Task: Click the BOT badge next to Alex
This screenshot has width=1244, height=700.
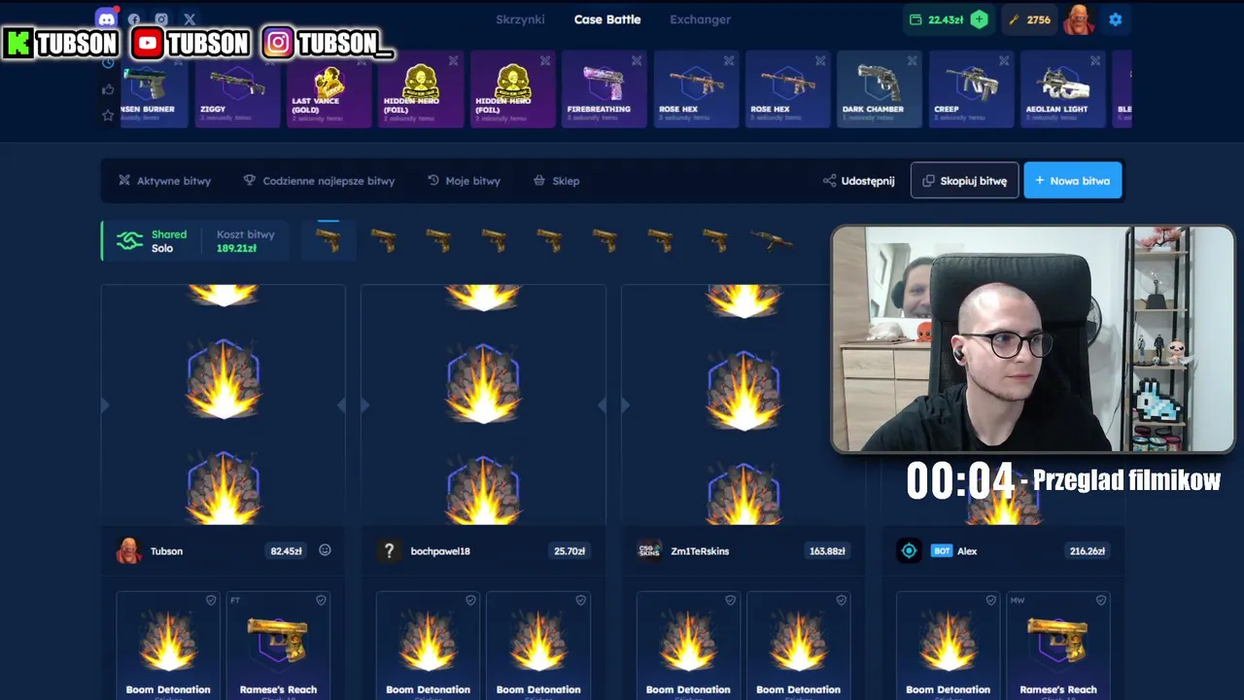Action: click(x=942, y=551)
